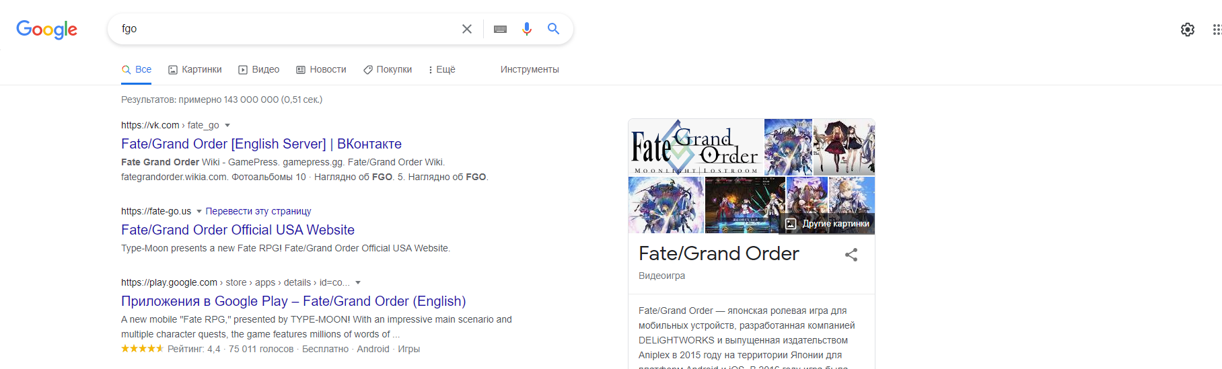Screen dimensions: 1222x369
Task: Start voice search with microphone icon
Action: pos(527,29)
